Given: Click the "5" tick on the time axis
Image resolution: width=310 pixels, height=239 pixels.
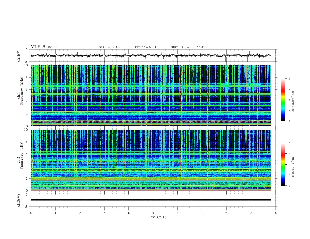Looking at the screenshot, I should [x=153, y=213].
